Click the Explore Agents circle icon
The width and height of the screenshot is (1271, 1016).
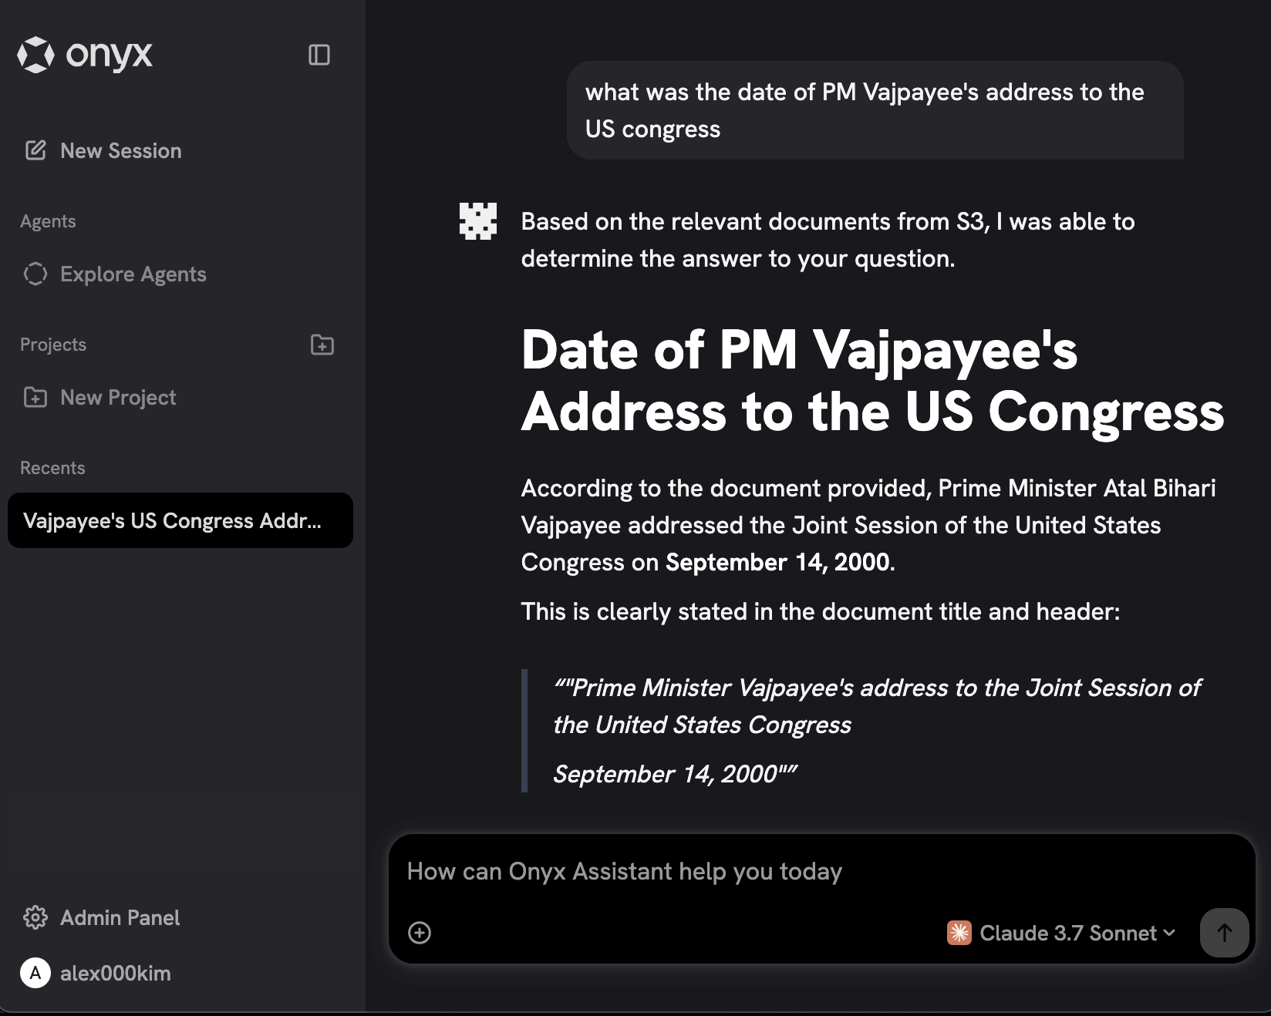click(35, 274)
